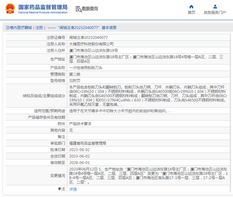
Task: Click the 审批部门 row label
Action: [58, 143]
